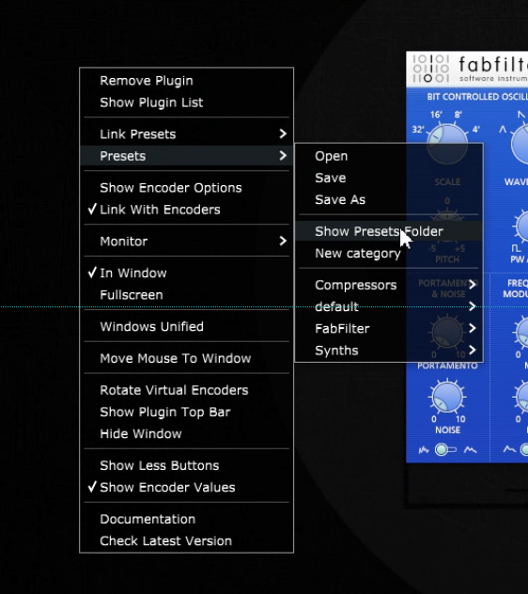Expand the Compressors preset category
Screen dimensions: 528x594
[389, 285]
